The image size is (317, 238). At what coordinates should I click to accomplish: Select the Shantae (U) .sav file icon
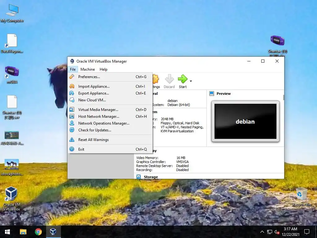pyautogui.click(x=12, y=107)
